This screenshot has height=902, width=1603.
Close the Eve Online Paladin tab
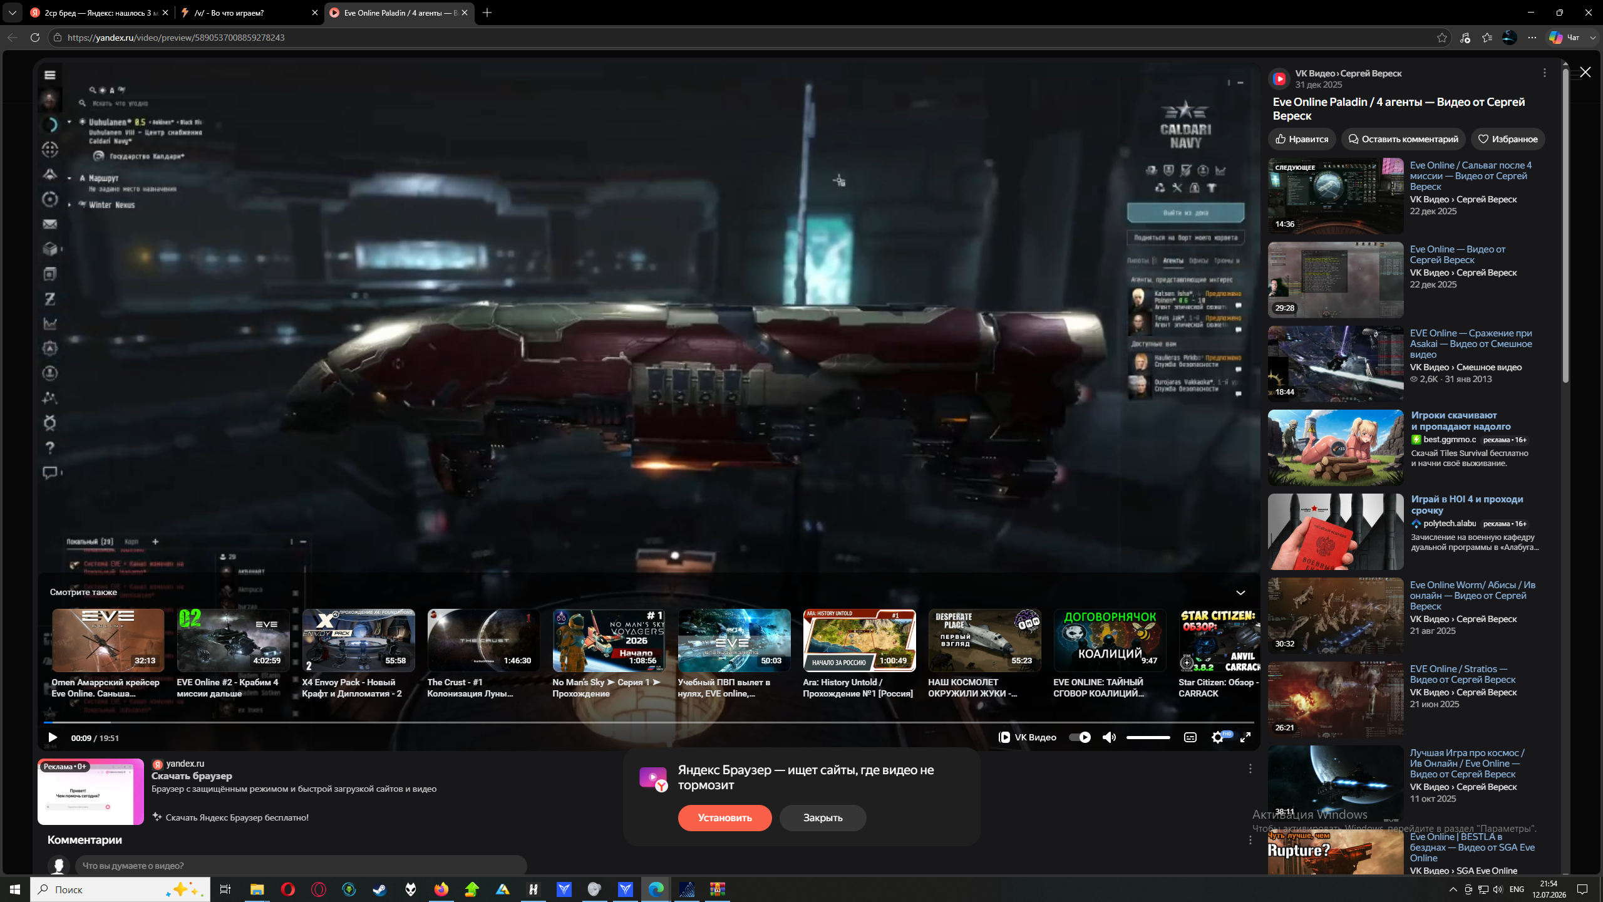tap(464, 13)
